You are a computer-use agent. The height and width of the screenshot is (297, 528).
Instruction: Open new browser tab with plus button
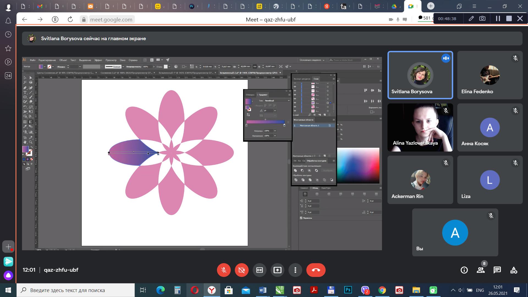(431, 6)
